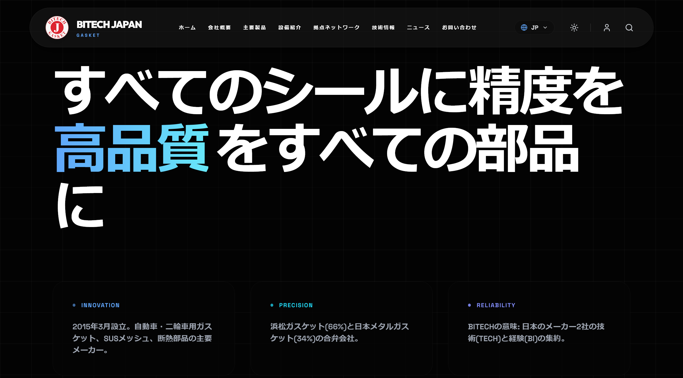Open the ニュース menu item
683x378 pixels.
418,27
